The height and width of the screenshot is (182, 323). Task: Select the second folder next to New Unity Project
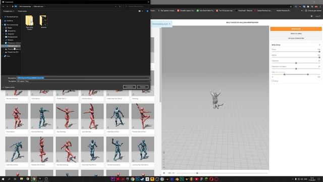pyautogui.click(x=43, y=21)
